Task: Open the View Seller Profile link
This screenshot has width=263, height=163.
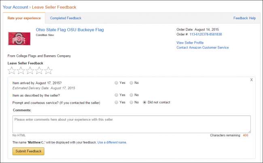Action: click(190, 43)
